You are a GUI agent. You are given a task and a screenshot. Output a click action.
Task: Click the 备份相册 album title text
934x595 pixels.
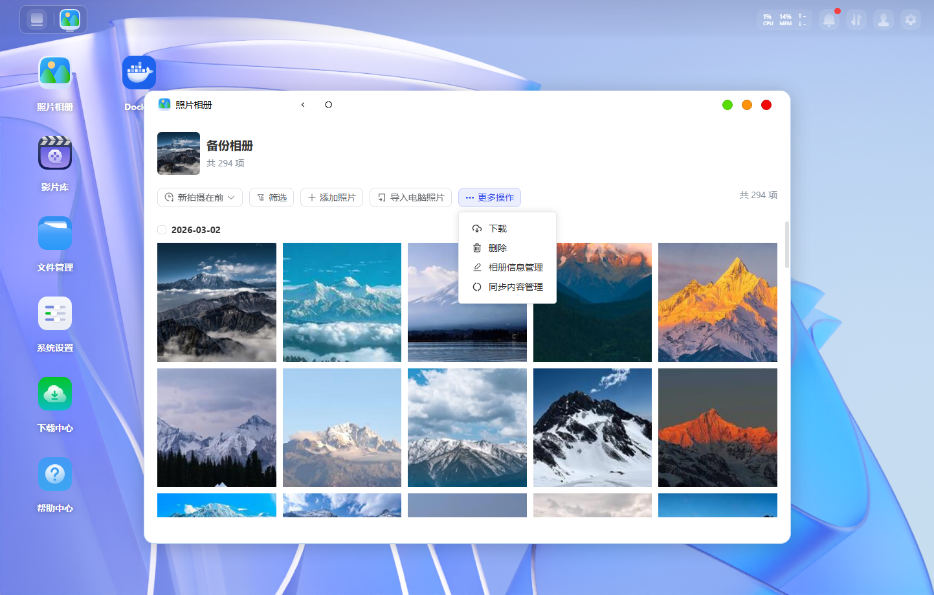[230, 146]
